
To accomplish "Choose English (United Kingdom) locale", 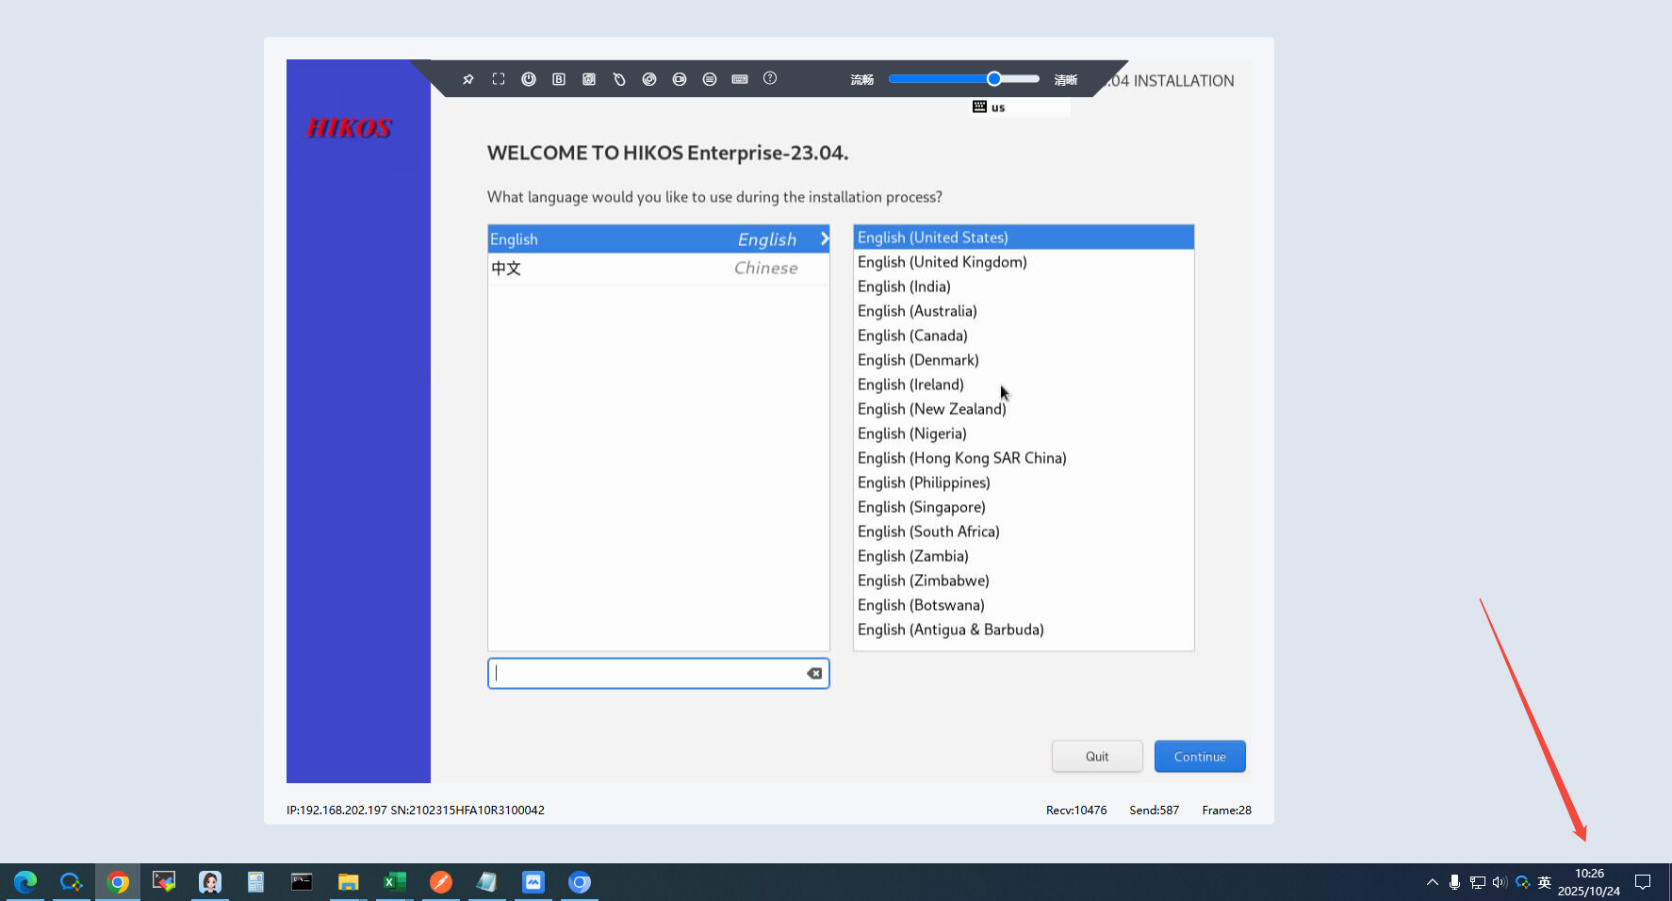I will 942,262.
